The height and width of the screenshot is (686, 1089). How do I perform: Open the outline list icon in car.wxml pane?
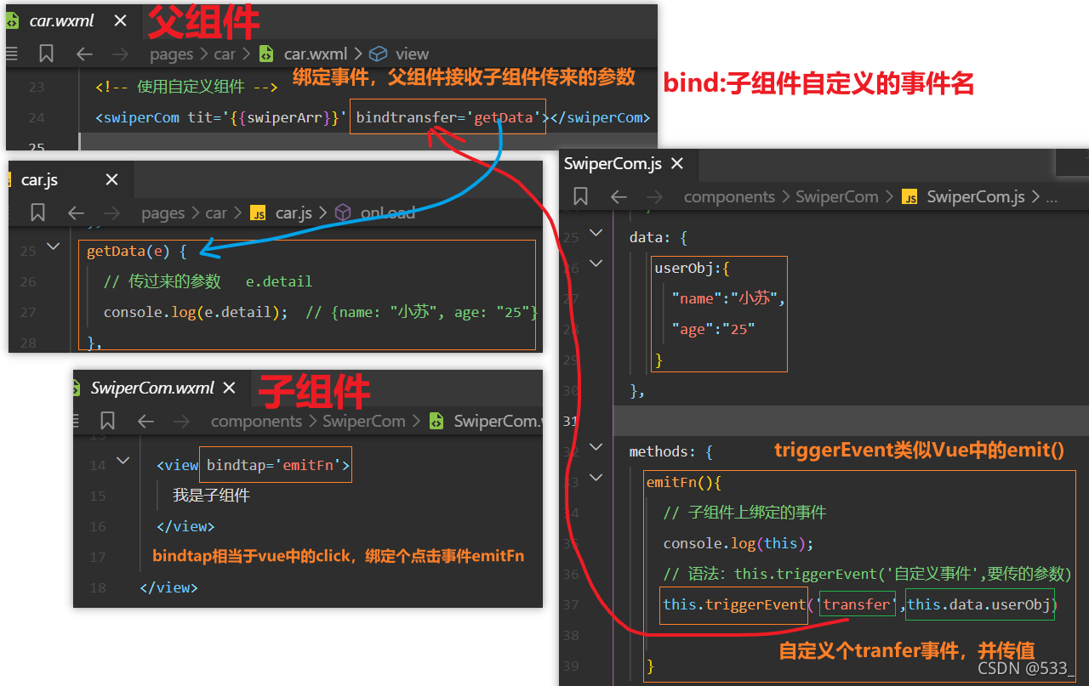tap(11, 54)
